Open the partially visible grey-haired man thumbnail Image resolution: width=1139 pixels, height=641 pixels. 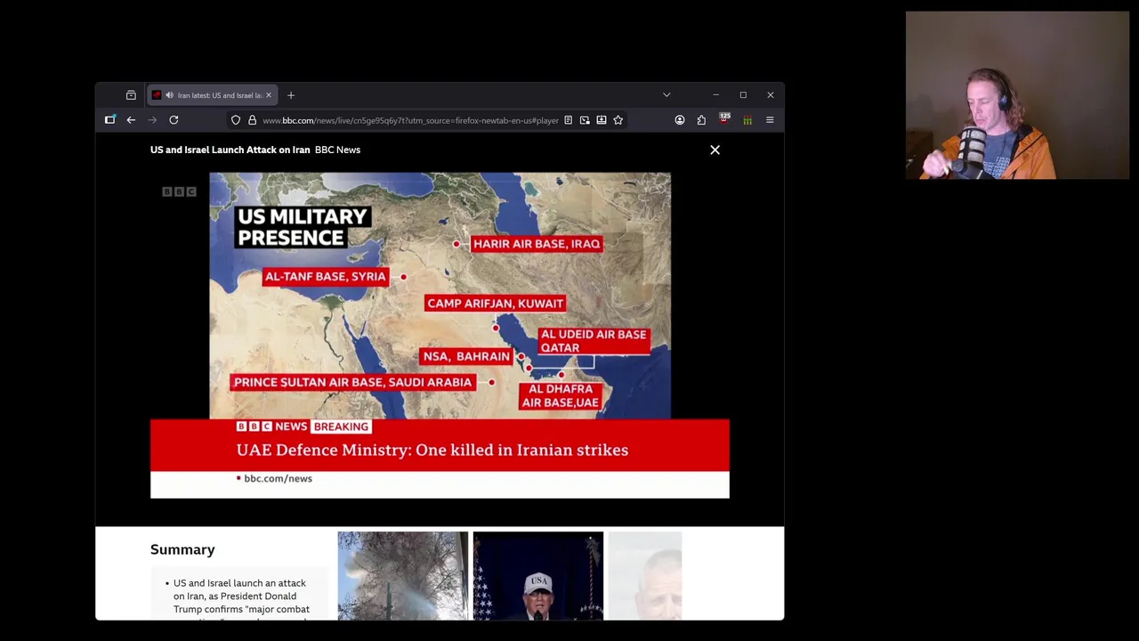point(645,575)
